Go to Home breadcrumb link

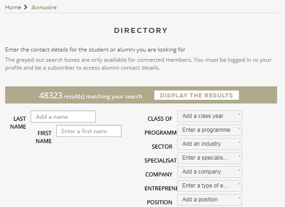pyautogui.click(x=13, y=7)
